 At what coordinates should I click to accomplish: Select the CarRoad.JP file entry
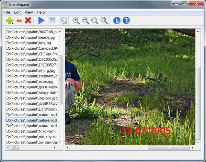(x=32, y=49)
